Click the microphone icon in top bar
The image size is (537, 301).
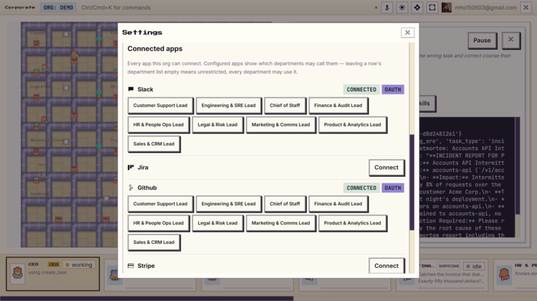(x=387, y=7)
